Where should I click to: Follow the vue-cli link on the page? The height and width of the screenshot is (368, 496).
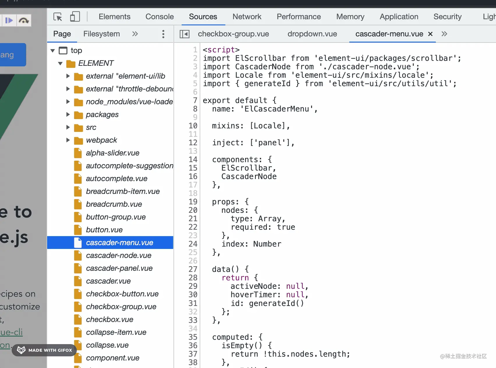(x=11, y=332)
